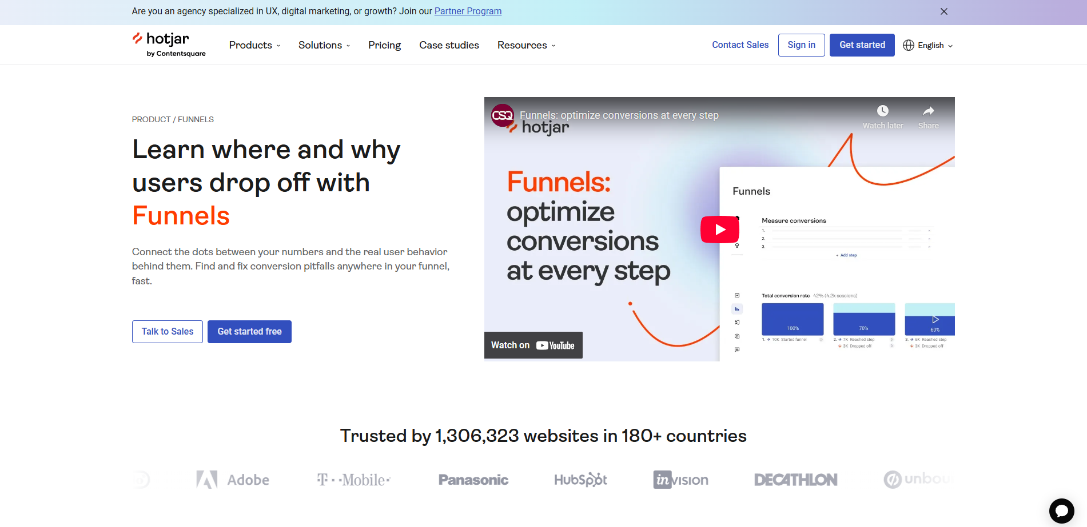Open the chat widget bubble
The width and height of the screenshot is (1087, 527).
tap(1061, 511)
